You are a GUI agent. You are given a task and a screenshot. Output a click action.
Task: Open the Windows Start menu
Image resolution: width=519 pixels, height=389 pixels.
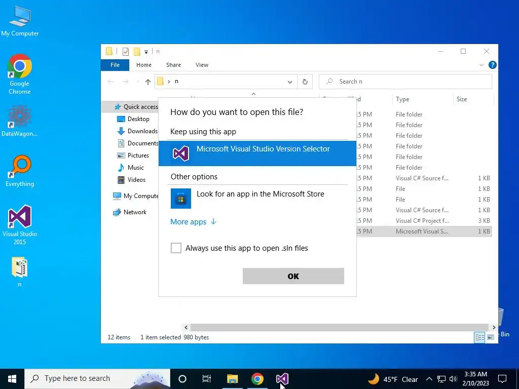click(x=12, y=379)
